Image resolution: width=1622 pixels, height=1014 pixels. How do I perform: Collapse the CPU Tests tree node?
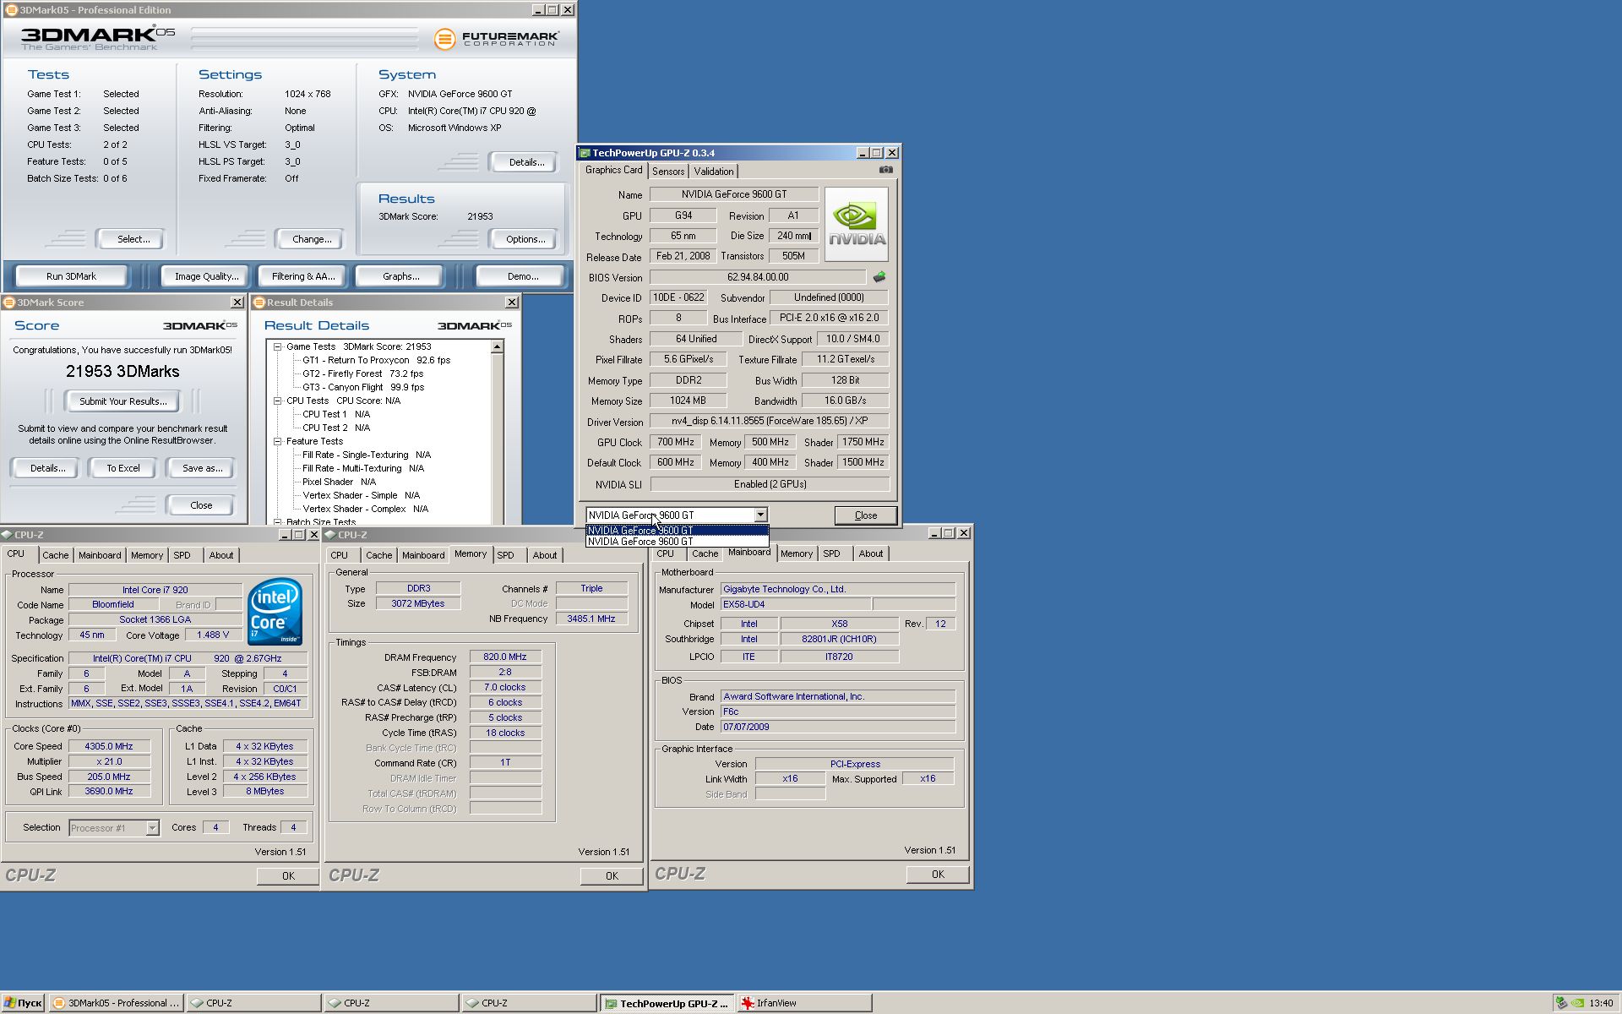(x=277, y=401)
